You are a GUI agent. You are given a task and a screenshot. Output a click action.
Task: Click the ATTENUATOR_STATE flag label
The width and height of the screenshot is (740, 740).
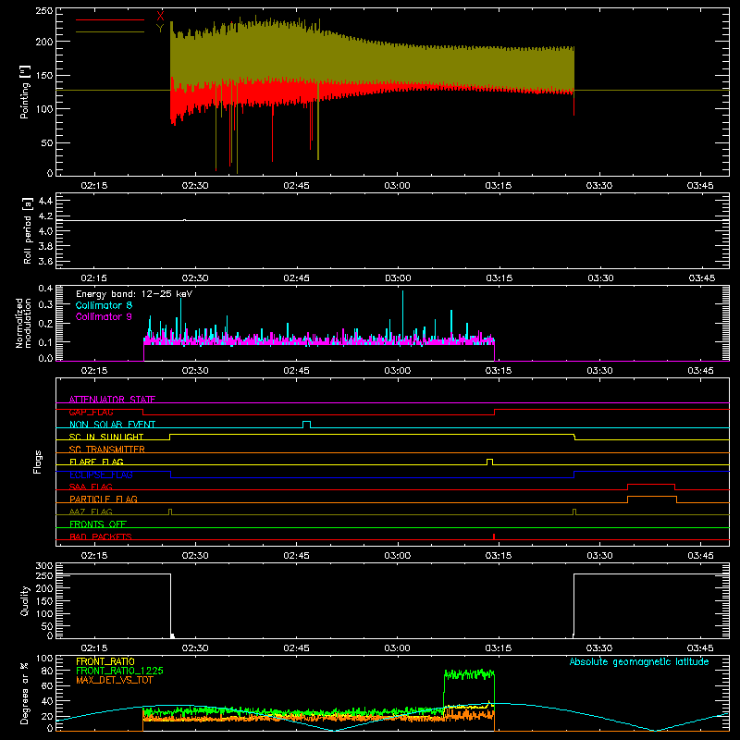(x=112, y=400)
